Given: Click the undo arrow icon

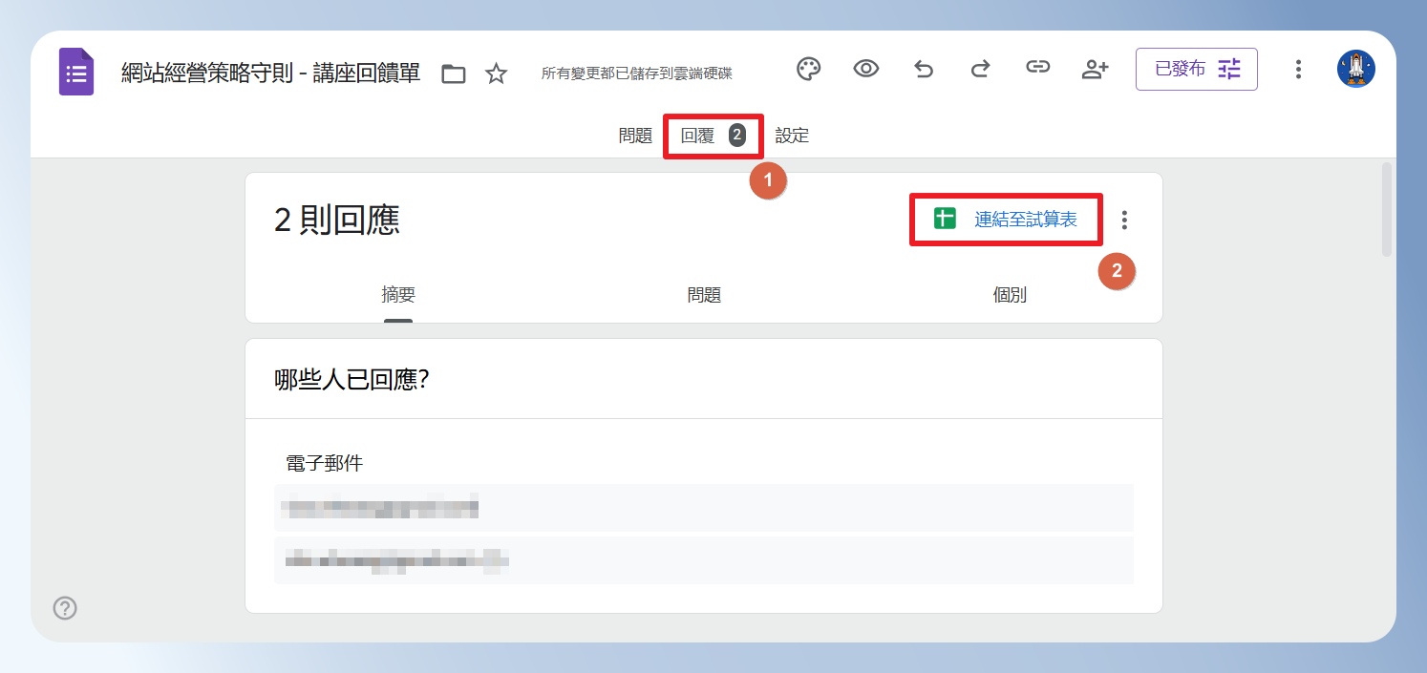Looking at the screenshot, I should [924, 69].
